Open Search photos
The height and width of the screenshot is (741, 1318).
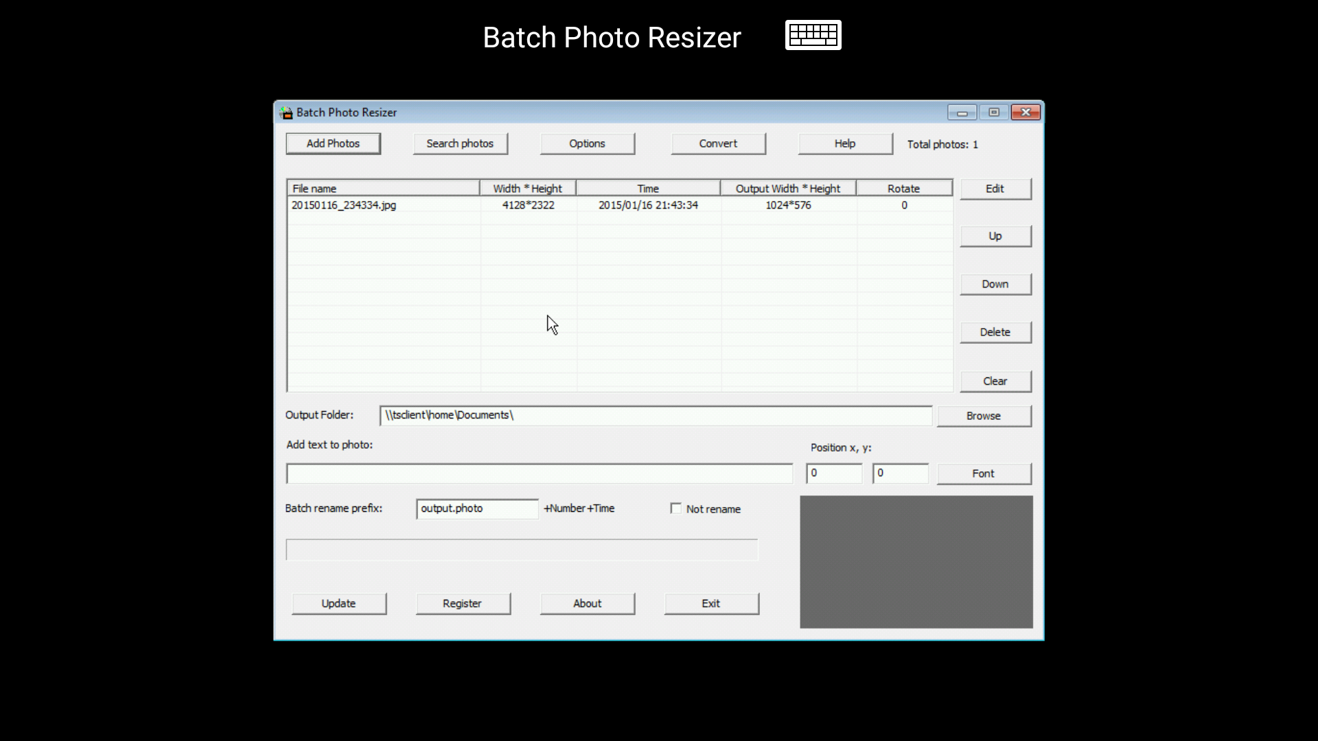460,143
